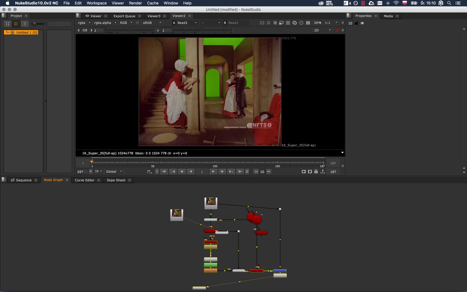Adjust the gain slider next to f/8
Image resolution: width=467 pixels, height=292 pixels.
pyautogui.click(x=129, y=30)
